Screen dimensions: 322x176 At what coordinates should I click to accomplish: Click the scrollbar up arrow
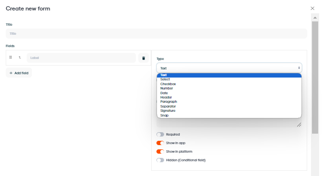[x=315, y=18]
